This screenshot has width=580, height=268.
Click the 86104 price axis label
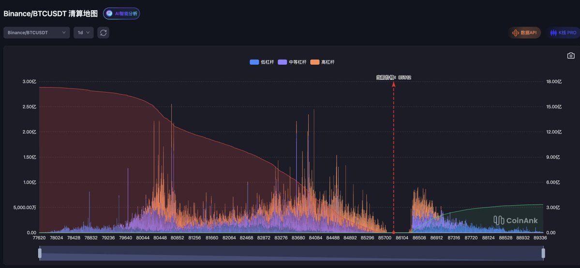(402, 238)
